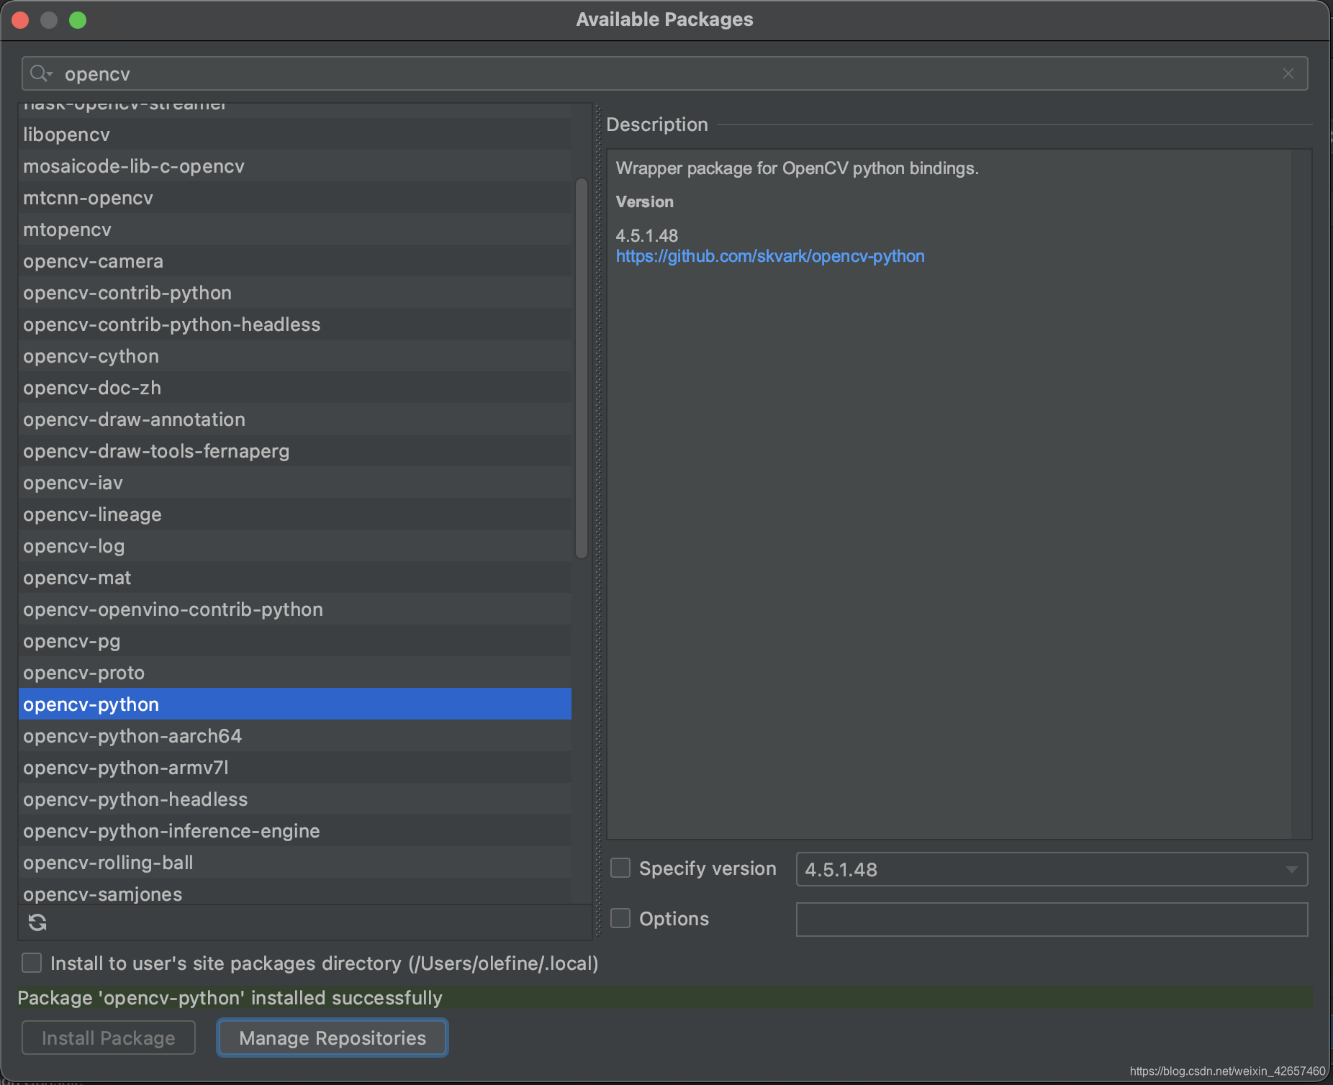Select libopencv in the package list
This screenshot has height=1085, width=1333.
click(295, 135)
